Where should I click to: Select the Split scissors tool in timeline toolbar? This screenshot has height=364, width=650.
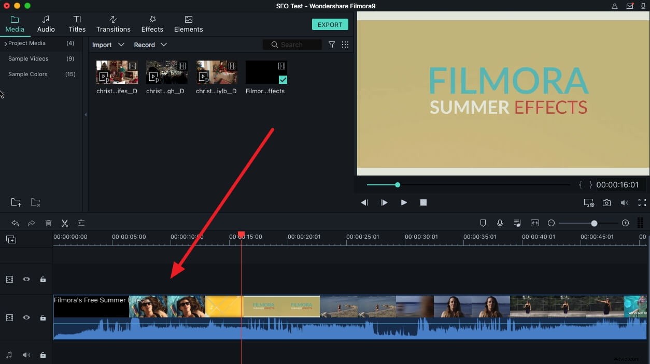point(64,223)
